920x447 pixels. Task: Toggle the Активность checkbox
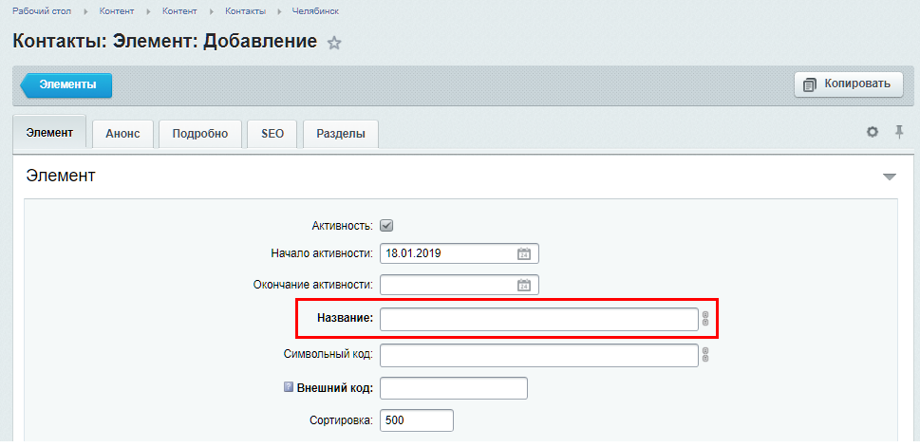tap(386, 226)
